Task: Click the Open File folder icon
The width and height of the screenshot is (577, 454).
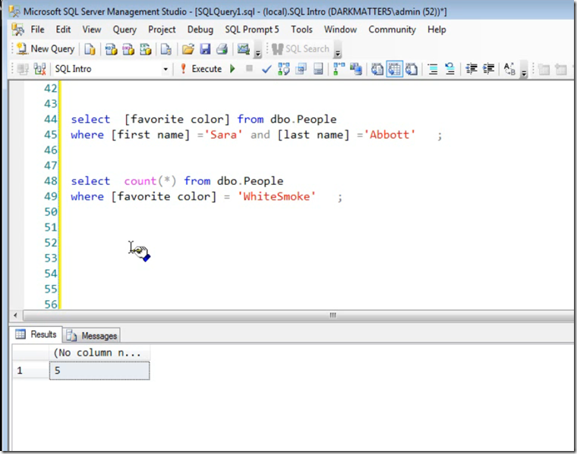Action: [x=188, y=49]
